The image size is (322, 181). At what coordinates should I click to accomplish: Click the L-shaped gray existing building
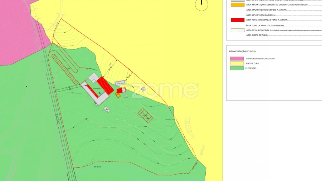94,94
